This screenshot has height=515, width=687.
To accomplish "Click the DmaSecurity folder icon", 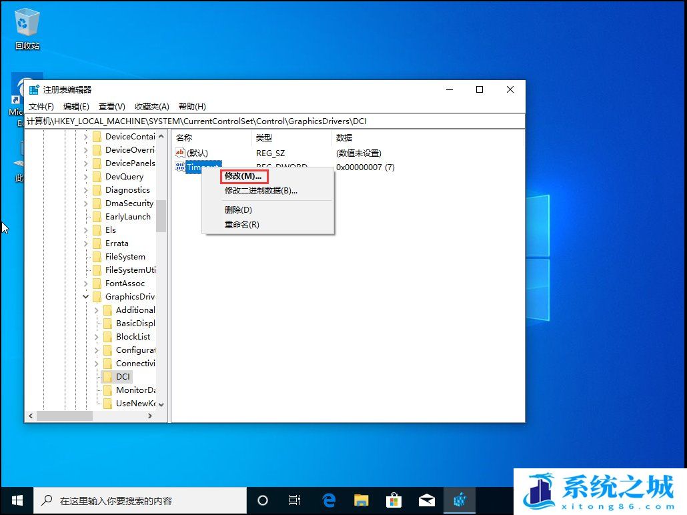I will point(97,203).
